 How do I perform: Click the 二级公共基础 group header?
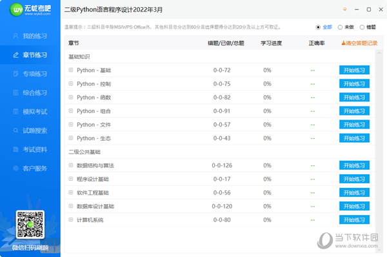pyautogui.click(x=84, y=152)
